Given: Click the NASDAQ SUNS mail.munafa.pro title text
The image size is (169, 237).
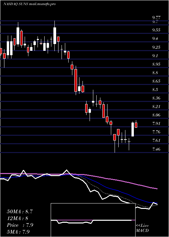Looking at the screenshot, I should coord(29,4).
